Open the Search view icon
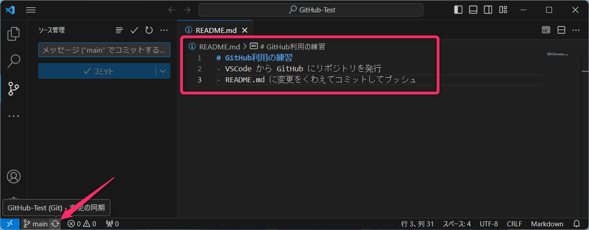This screenshot has height=230, width=589. coord(14,61)
